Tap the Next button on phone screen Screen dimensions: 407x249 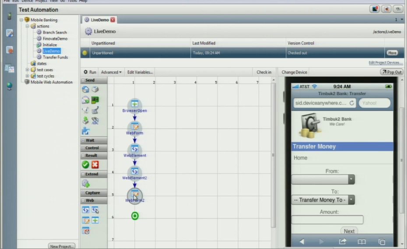tap(349, 231)
